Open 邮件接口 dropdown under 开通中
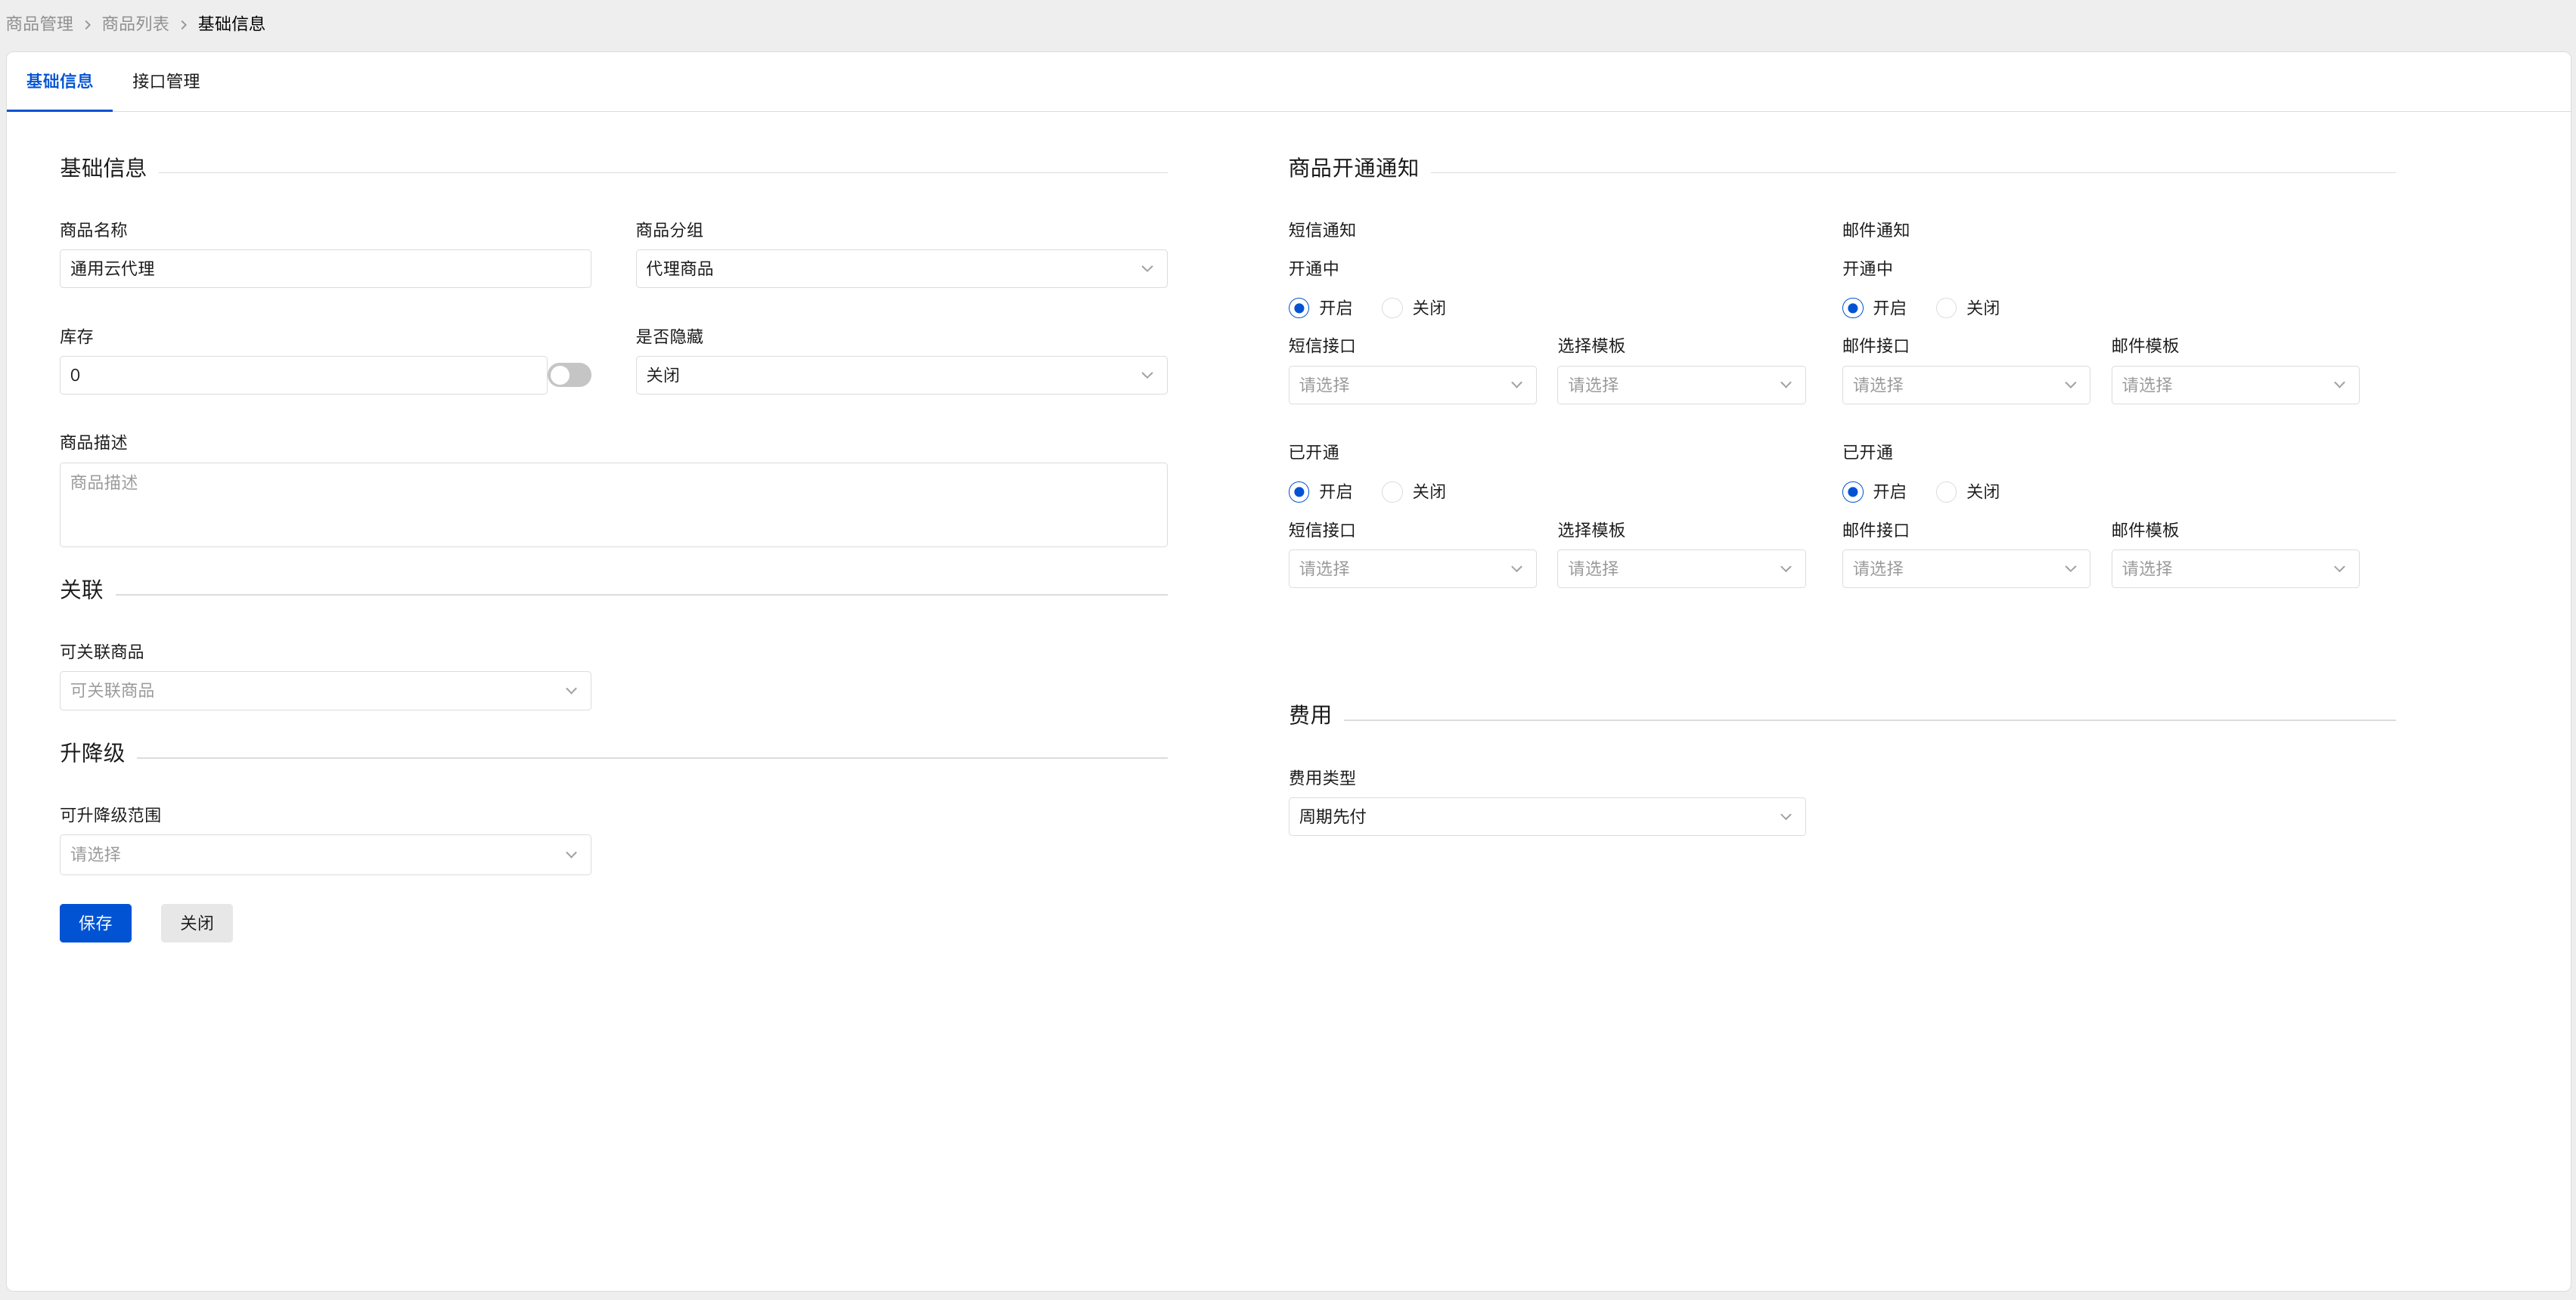Screen dimensions: 2576x1300 pyautogui.click(x=1966, y=385)
